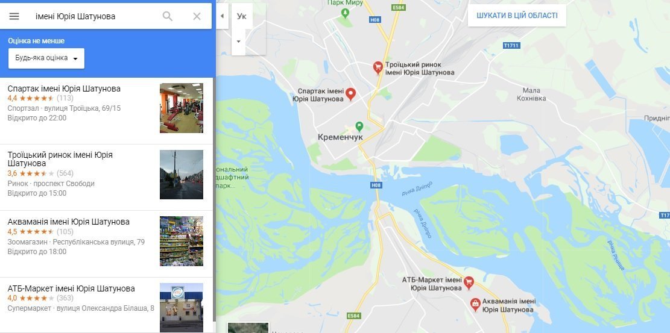Image resolution: width=670 pixels, height=333 pixels.
Task: Click the АТБ-Маркет cart map marker
Action: coord(469,282)
